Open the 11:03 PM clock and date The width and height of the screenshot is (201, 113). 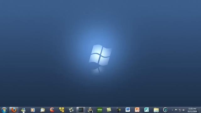[192, 110]
